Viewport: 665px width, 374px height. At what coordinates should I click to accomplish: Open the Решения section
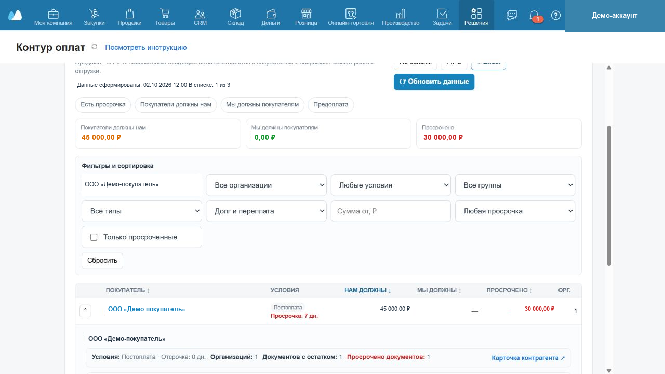tap(476, 16)
